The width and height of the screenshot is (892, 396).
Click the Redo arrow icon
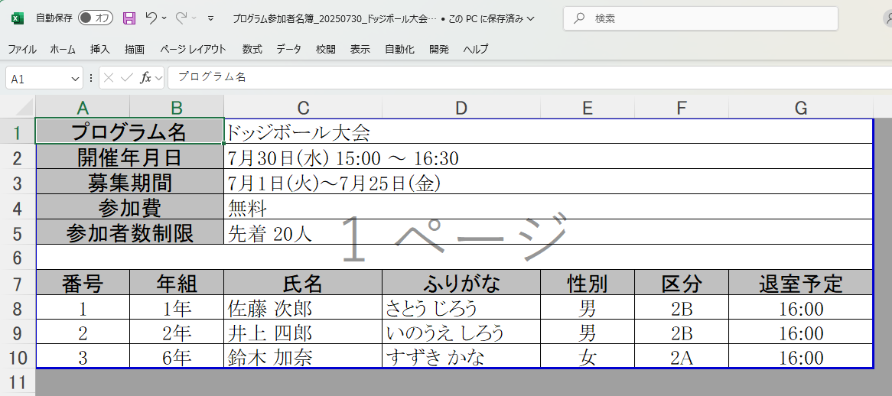pyautogui.click(x=181, y=18)
